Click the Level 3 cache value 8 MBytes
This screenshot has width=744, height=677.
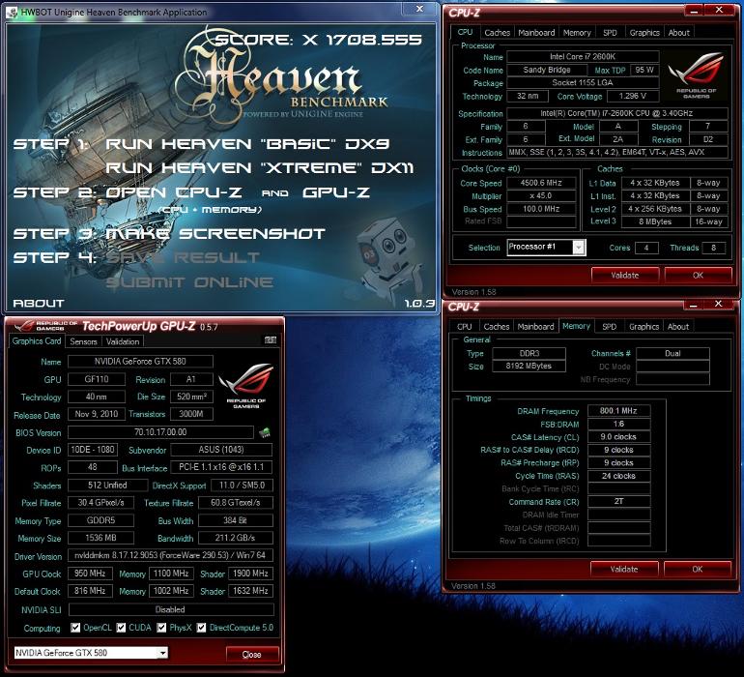(x=655, y=221)
